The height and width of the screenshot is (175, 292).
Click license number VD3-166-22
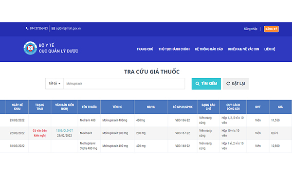[182, 121]
